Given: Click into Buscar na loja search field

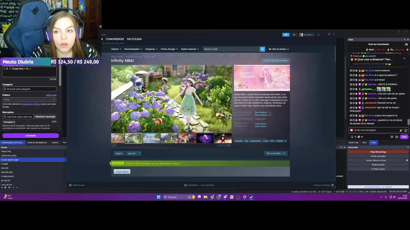Looking at the screenshot, I should coord(232,49).
